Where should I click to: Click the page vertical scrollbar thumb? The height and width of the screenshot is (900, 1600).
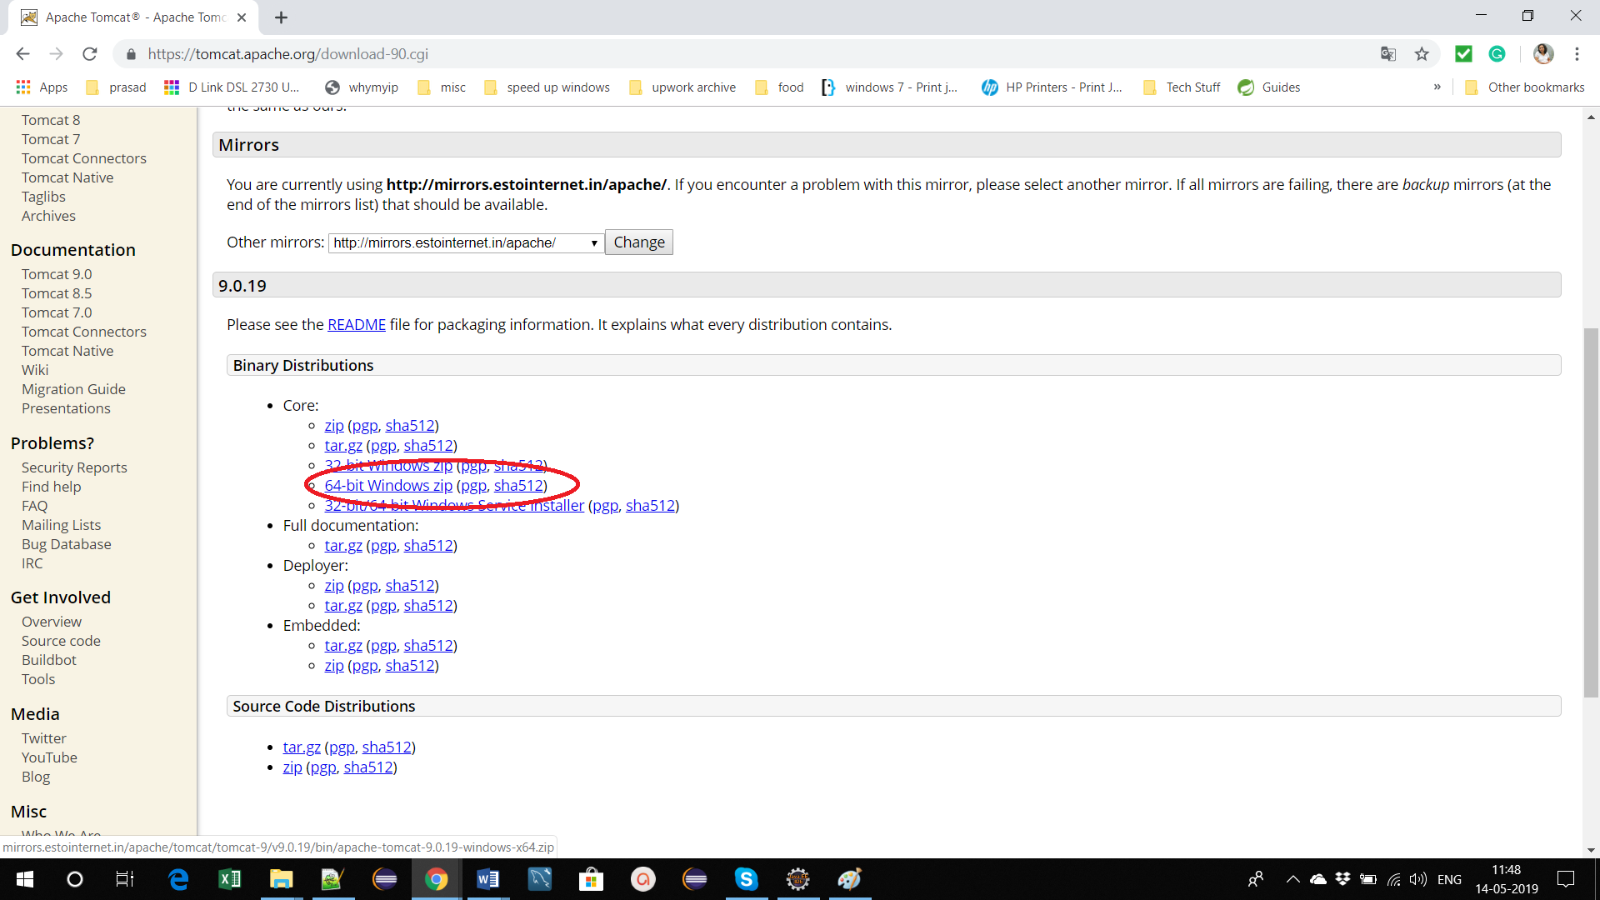[x=1591, y=512]
